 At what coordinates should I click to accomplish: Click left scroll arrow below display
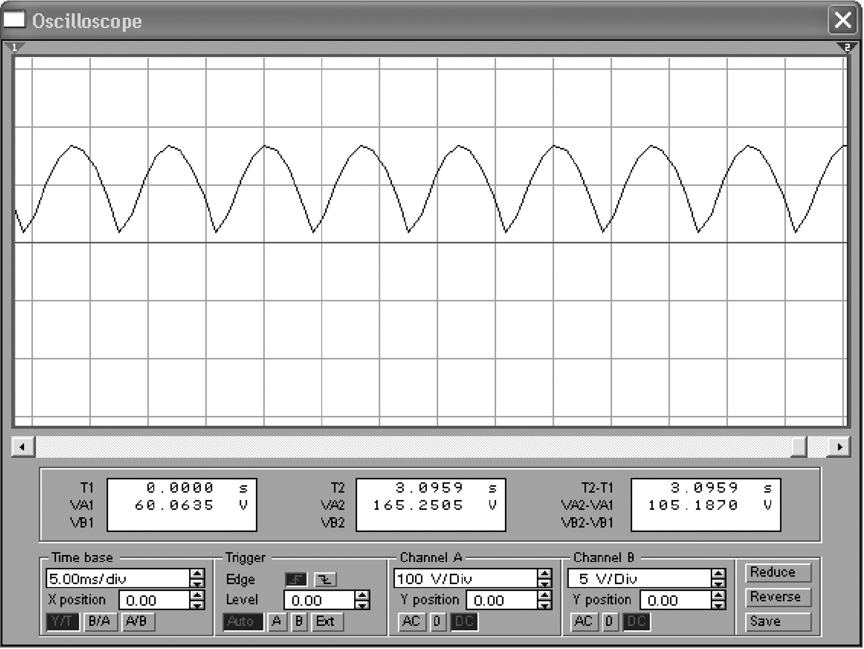pos(23,447)
